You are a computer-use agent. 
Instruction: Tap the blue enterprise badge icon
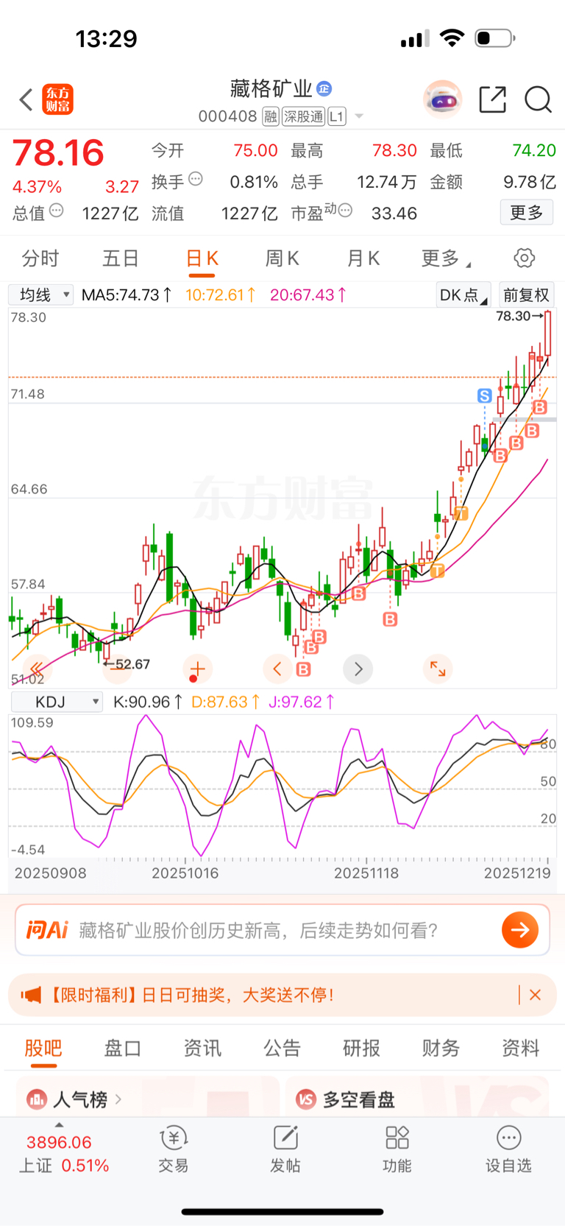point(324,89)
